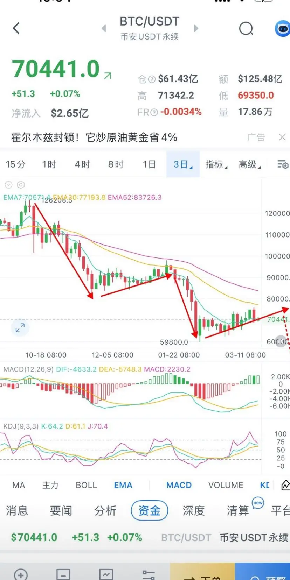Select the 4时 timeframe

(82, 164)
